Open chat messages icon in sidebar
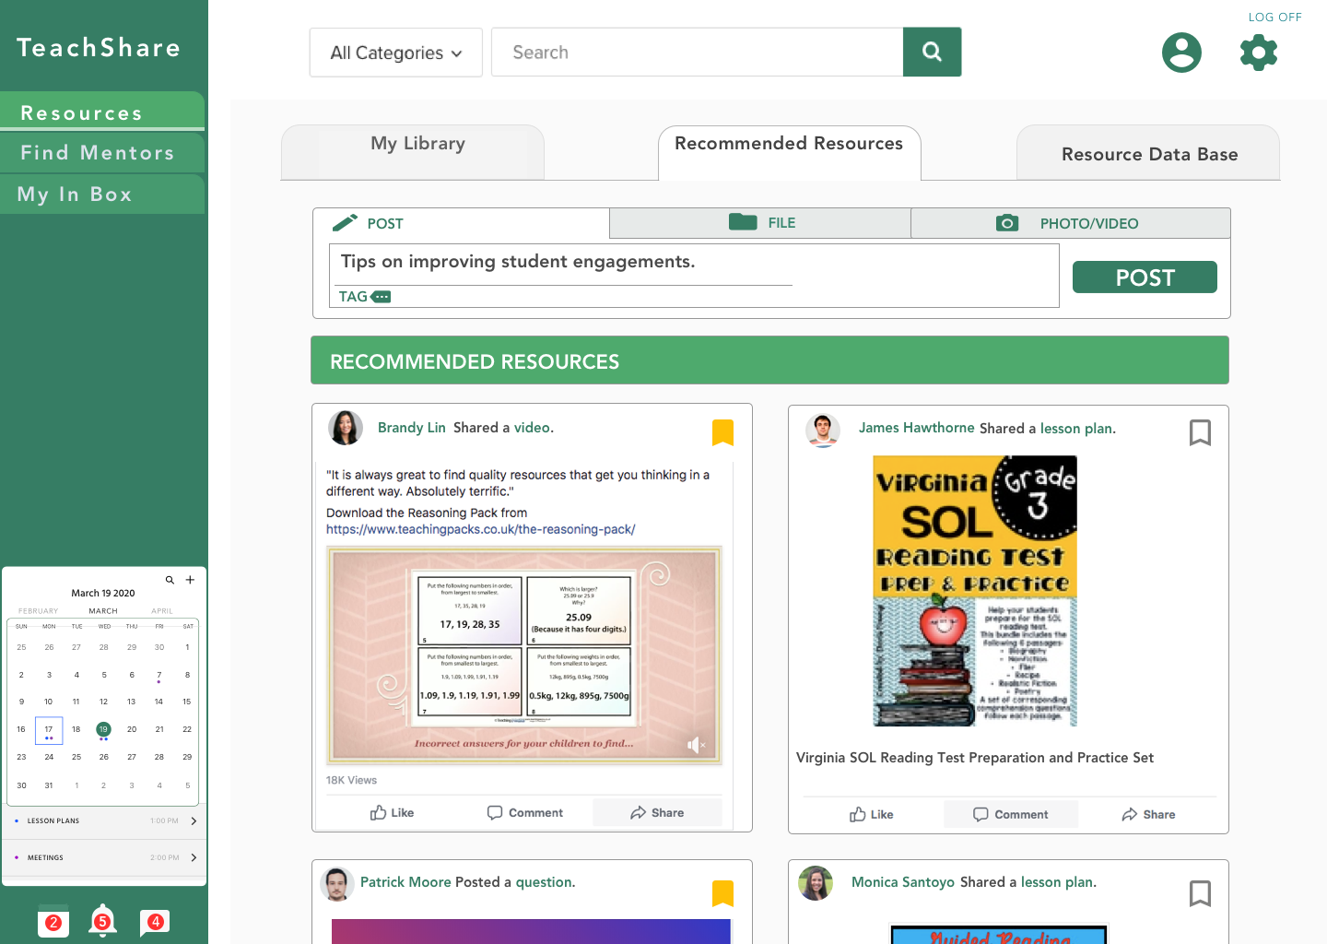 tap(154, 921)
